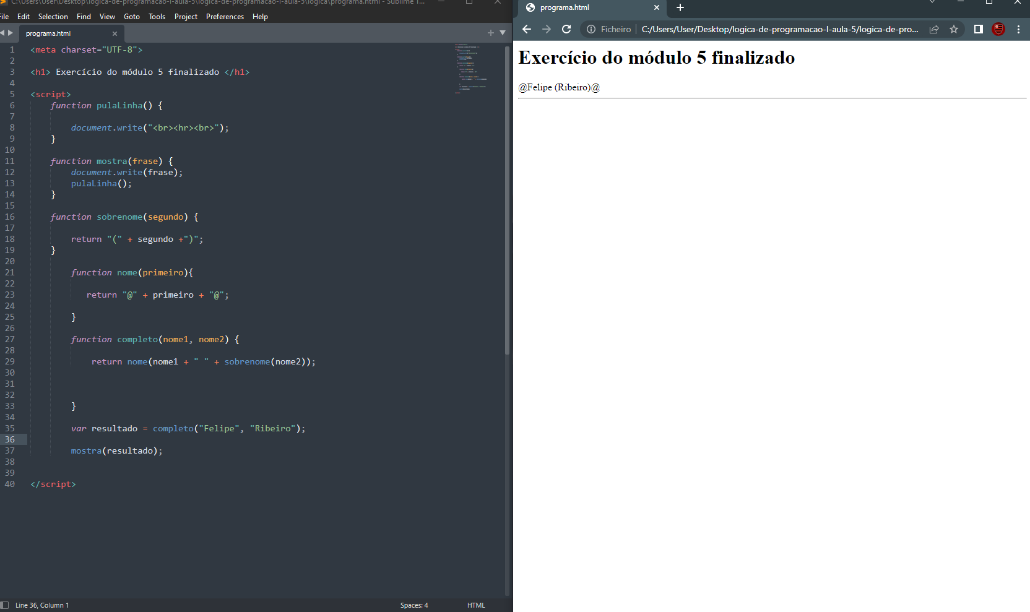Viewport: 1030px width, 612px height.
Task: Open the Help menu
Action: point(260,17)
